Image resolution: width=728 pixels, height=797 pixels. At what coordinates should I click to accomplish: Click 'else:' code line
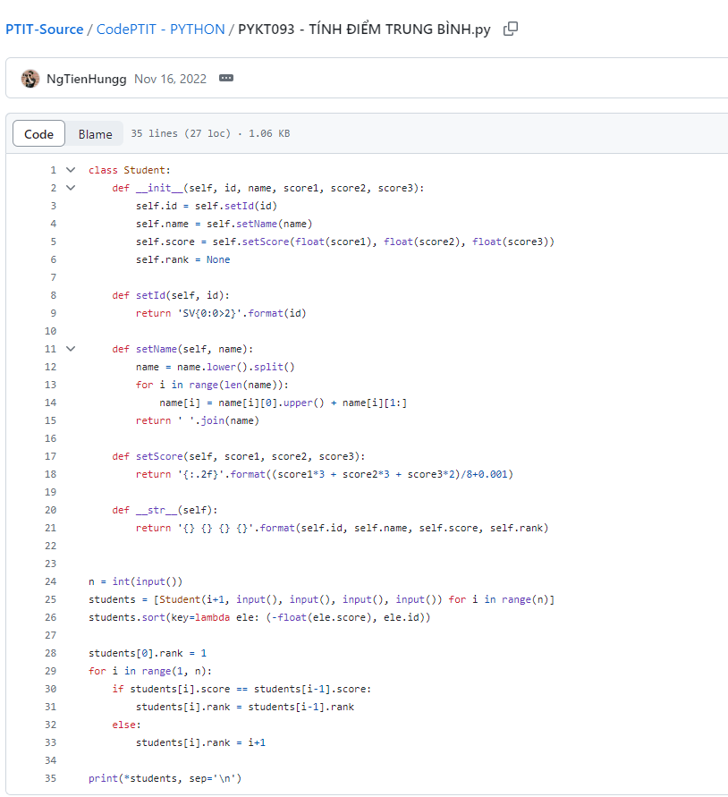click(127, 725)
